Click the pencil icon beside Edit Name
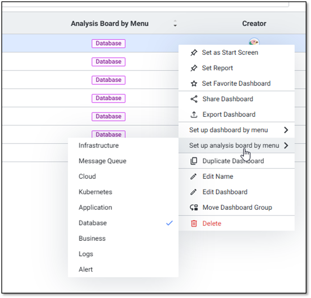This screenshot has height=298, width=311. point(194,177)
